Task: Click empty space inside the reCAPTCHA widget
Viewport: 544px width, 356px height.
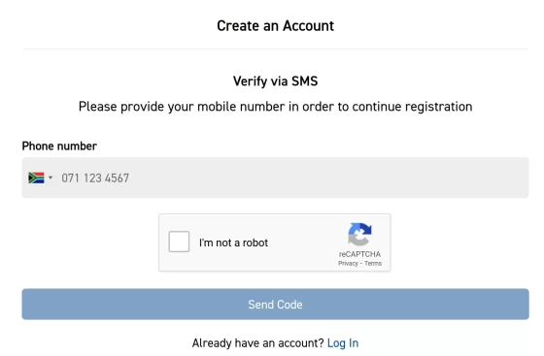Action: (x=305, y=243)
